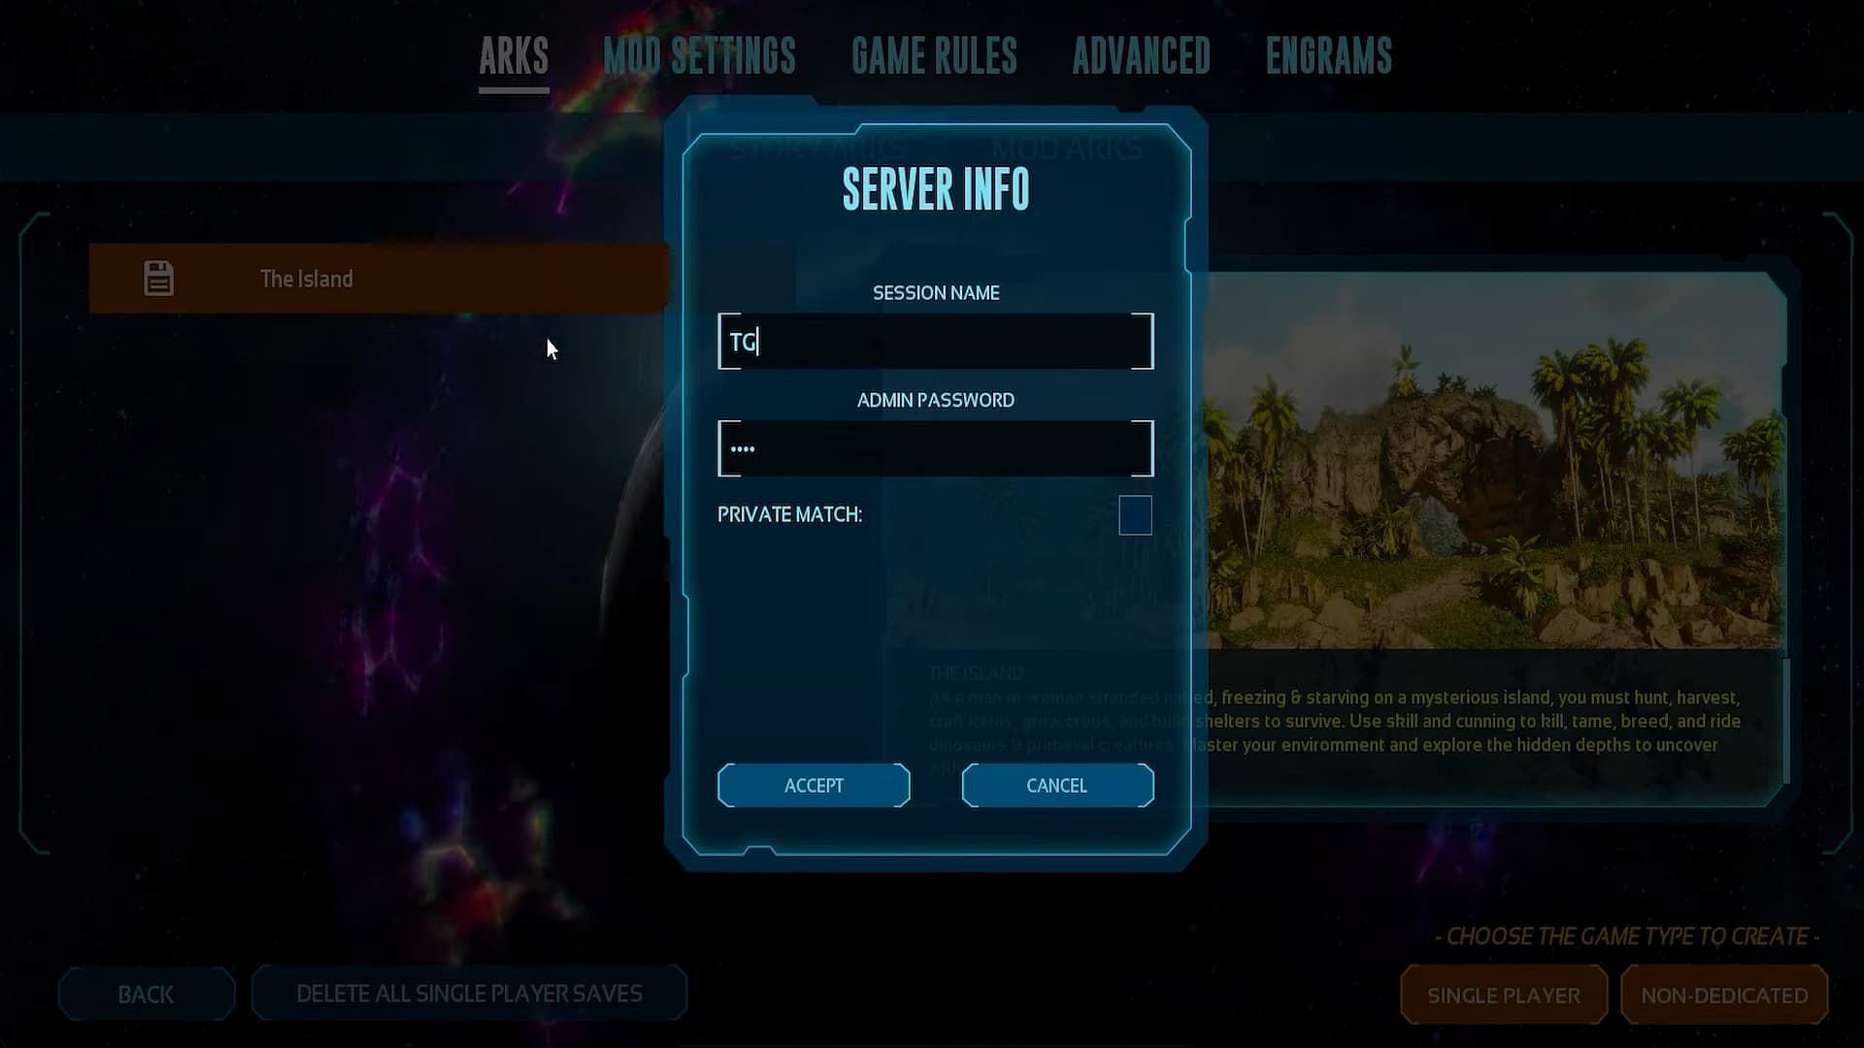The width and height of the screenshot is (1864, 1048).
Task: Click the Non-Dedicated server button
Action: click(x=1724, y=995)
